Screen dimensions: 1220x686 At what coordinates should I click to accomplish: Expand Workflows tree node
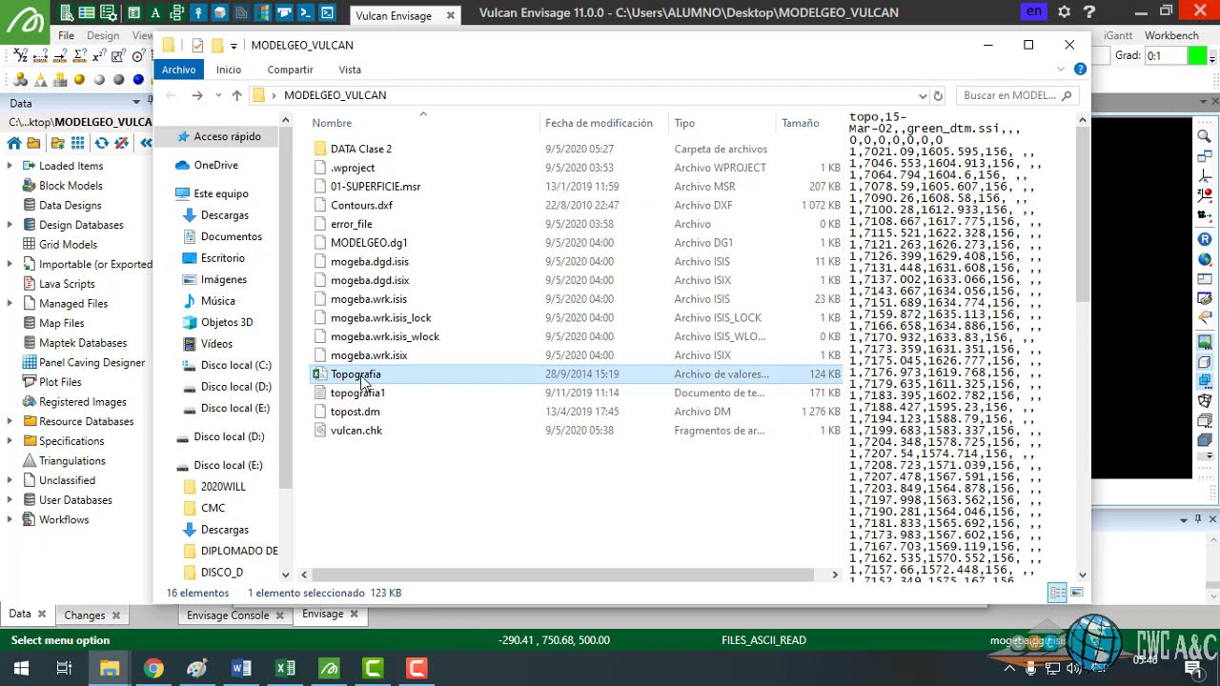point(10,519)
